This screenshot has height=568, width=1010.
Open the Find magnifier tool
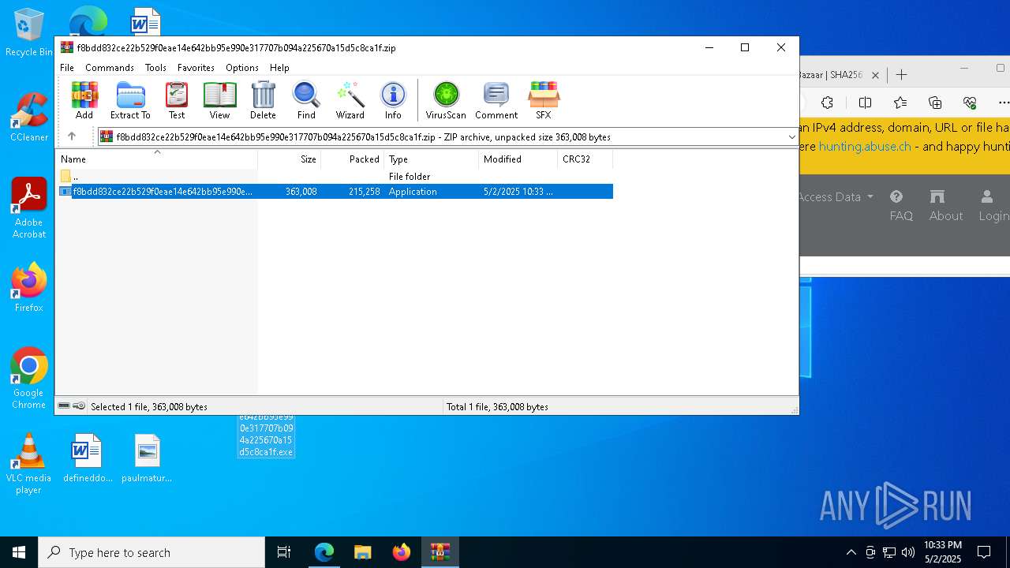pyautogui.click(x=306, y=100)
